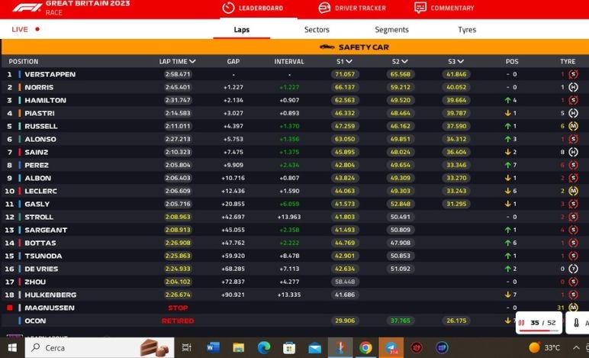Screen dimensions: 589x358
Task: Click the Driver Tracker helmet icon
Action: coord(324,8)
